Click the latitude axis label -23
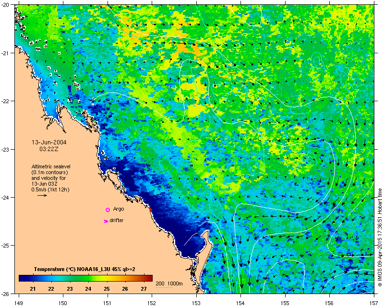Screen dimensions: 384x307 [5, 149]
